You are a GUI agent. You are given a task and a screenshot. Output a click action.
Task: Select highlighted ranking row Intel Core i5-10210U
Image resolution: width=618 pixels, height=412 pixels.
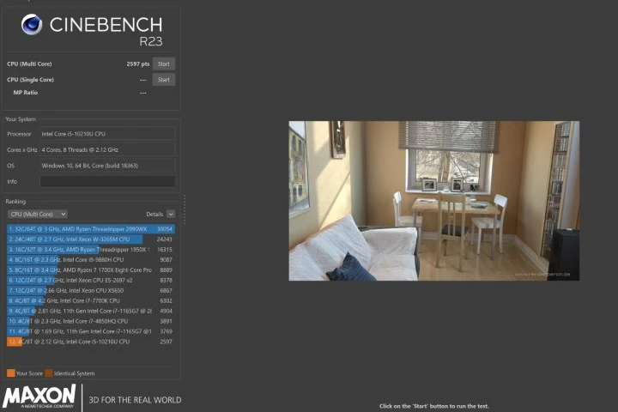point(91,342)
